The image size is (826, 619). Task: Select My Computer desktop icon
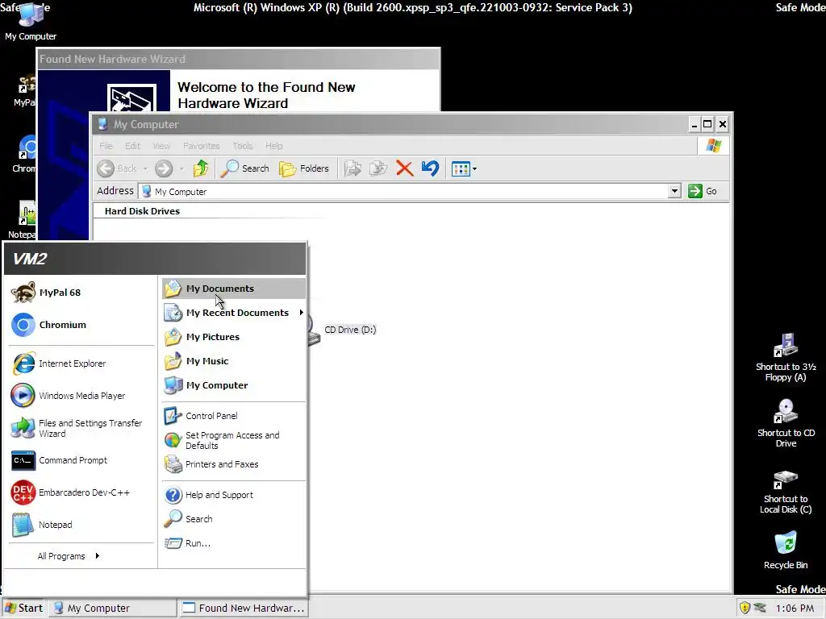click(x=31, y=22)
